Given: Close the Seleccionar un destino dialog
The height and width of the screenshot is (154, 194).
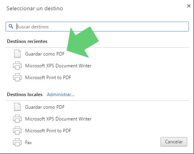Looking at the screenshot, I should (189, 6).
